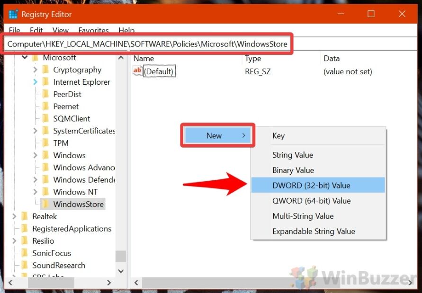The width and height of the screenshot is (422, 293).
Task: Select the (Default) value entry
Action: [159, 71]
